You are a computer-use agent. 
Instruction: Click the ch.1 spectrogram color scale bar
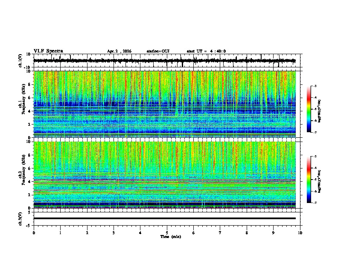pos(309,109)
